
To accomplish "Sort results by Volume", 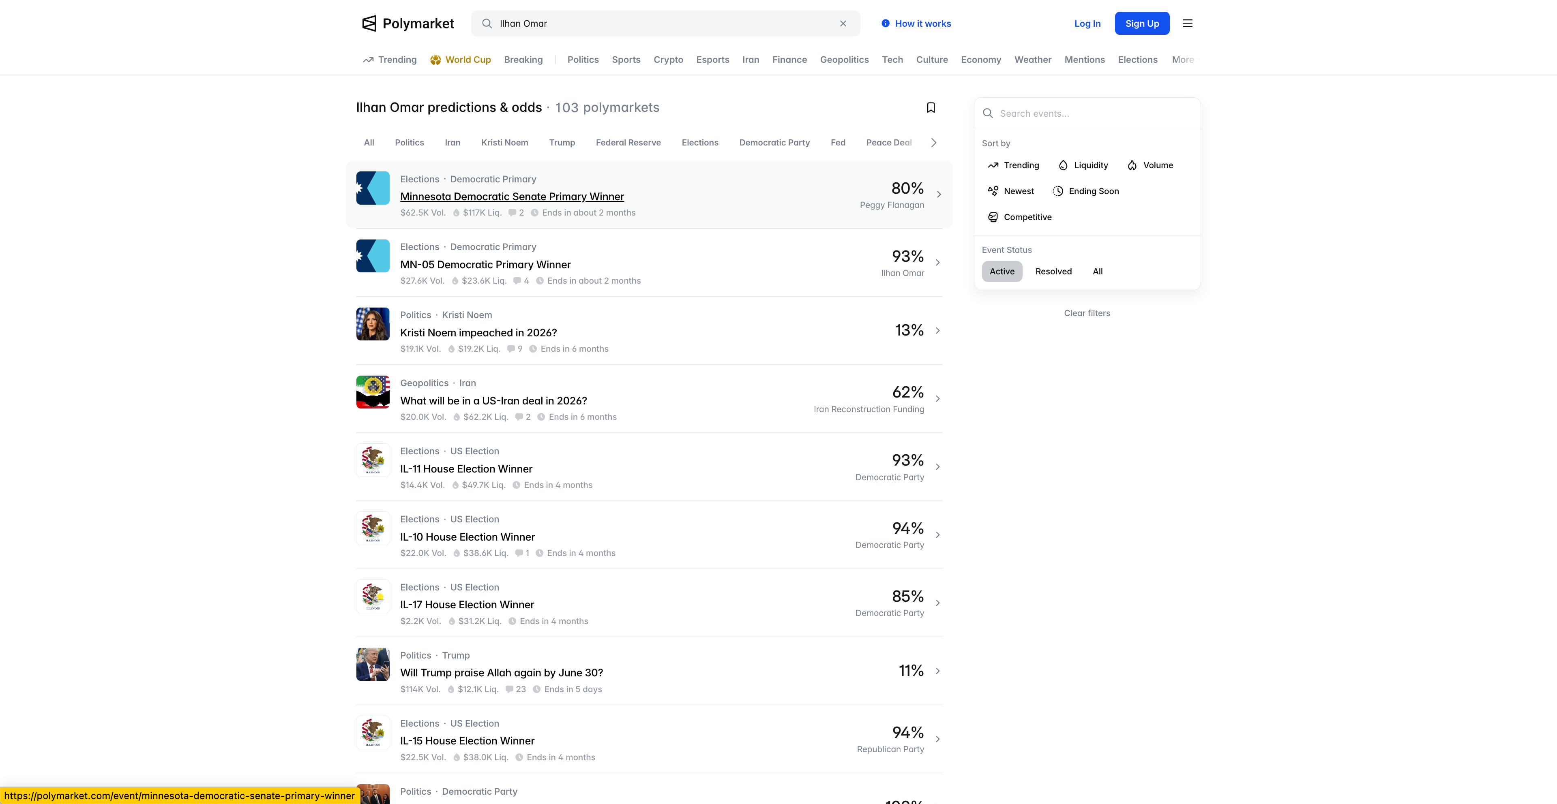I will click(x=1150, y=165).
